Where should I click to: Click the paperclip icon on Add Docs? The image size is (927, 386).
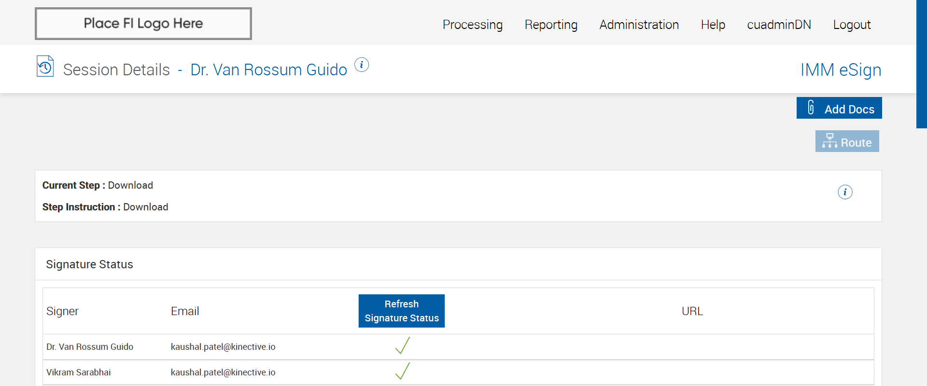[x=811, y=107]
